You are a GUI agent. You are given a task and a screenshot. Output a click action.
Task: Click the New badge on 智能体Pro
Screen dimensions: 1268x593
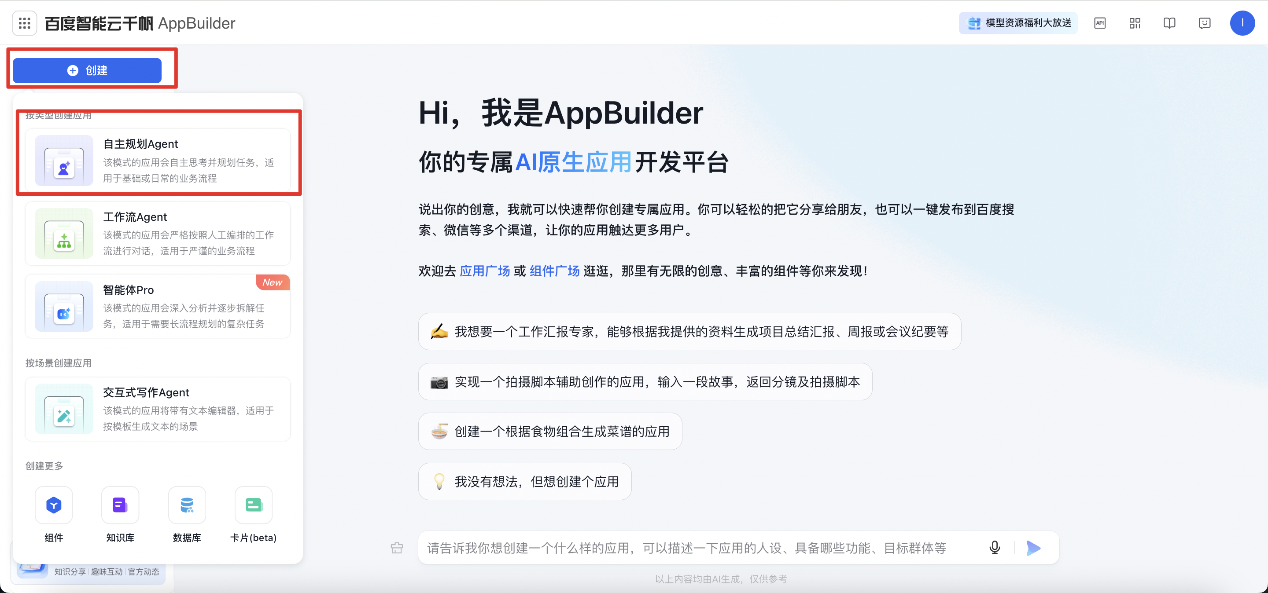point(272,282)
